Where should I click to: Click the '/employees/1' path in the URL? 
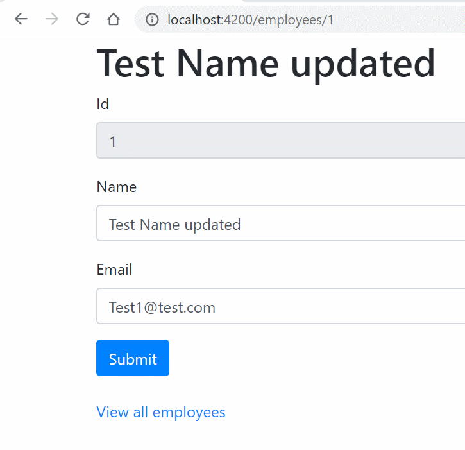294,20
